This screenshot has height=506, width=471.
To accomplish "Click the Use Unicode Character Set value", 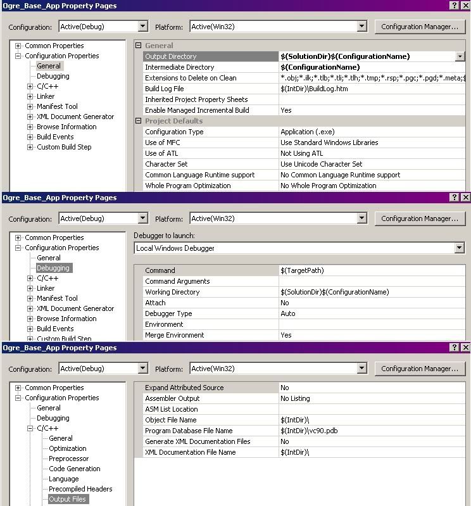I will [x=372, y=164].
